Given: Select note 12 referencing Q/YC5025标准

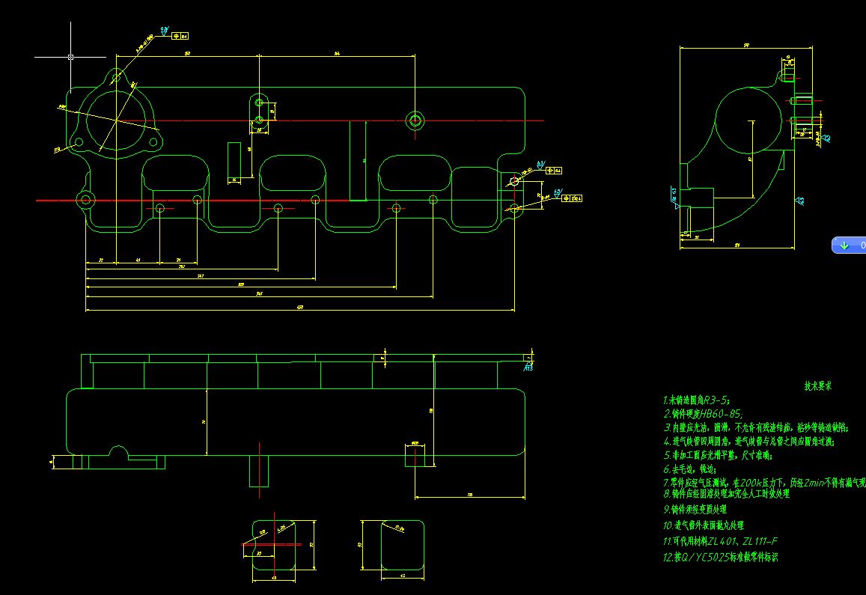Looking at the screenshot, I should [720, 558].
